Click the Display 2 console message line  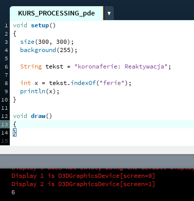(x=83, y=184)
